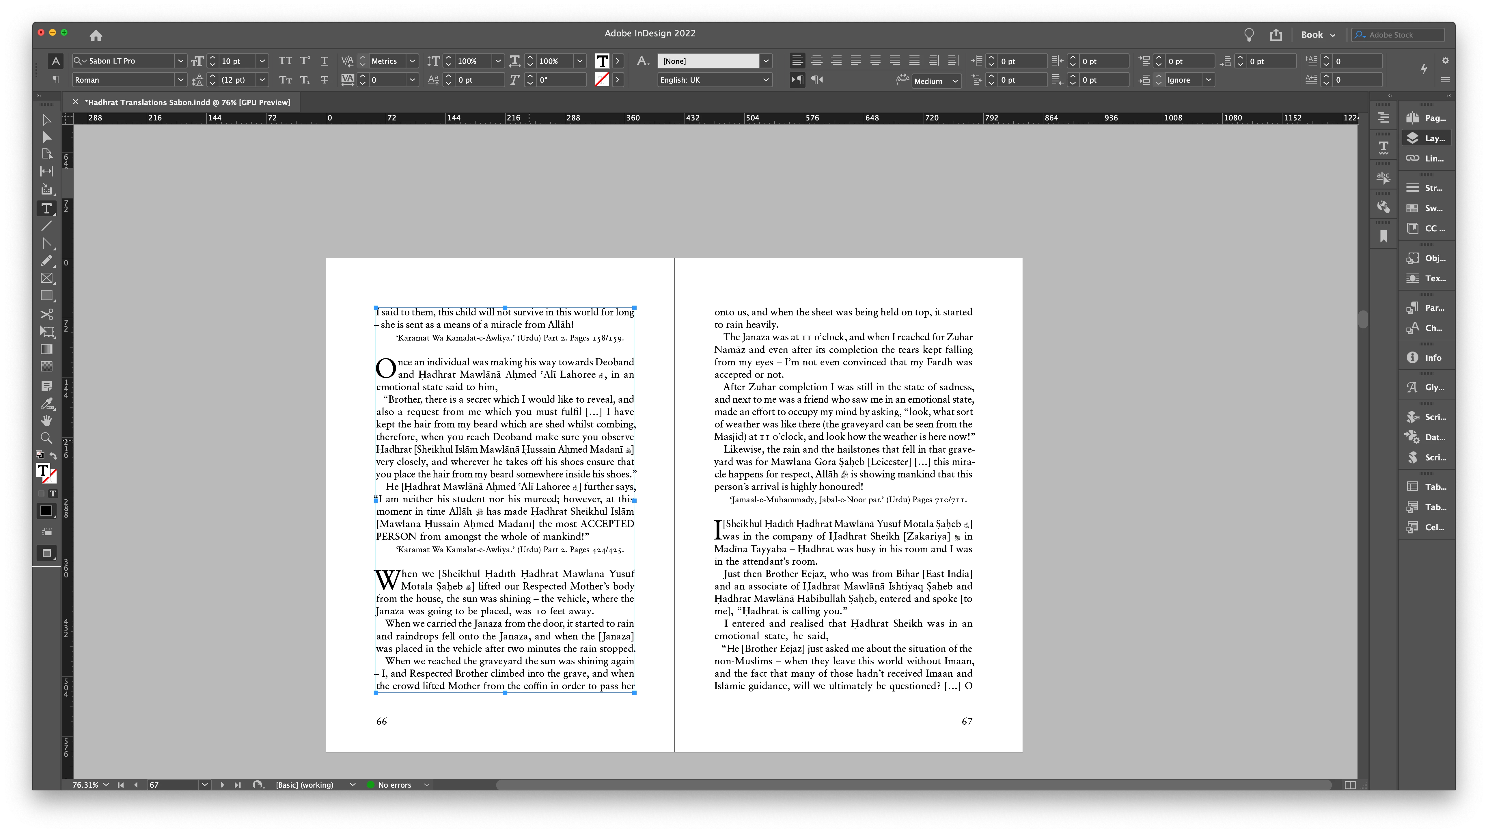The height and width of the screenshot is (833, 1488).
Task: Click the No errors preflight status
Action: (395, 784)
